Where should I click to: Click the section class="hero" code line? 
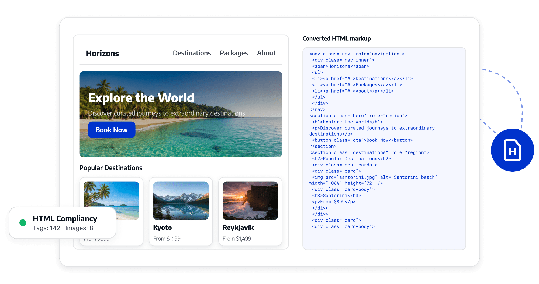pos(358,116)
